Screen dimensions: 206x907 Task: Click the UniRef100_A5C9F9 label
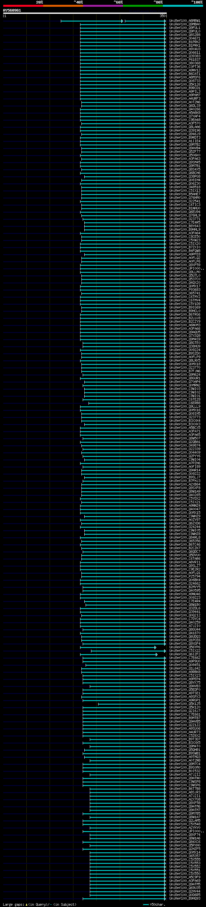click(x=184, y=877)
